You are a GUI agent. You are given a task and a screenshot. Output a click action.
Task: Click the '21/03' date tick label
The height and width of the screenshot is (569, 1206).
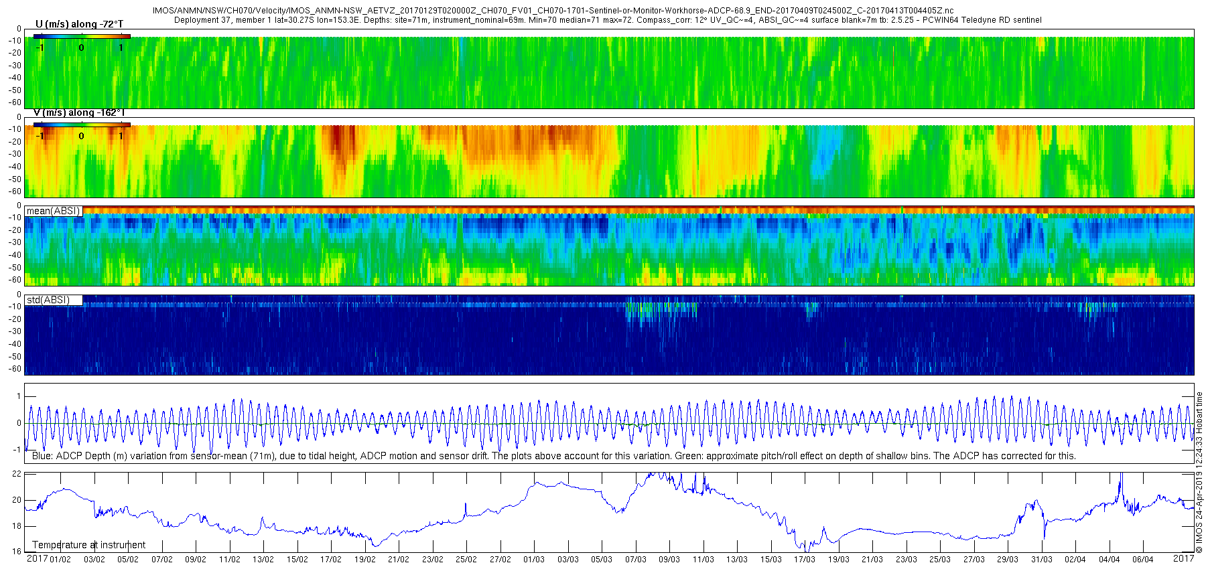click(872, 560)
